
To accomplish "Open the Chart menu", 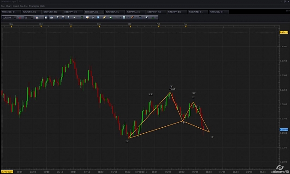I will (9, 6).
